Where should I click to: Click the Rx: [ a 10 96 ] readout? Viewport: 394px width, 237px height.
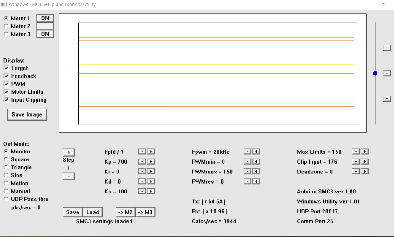point(210,212)
